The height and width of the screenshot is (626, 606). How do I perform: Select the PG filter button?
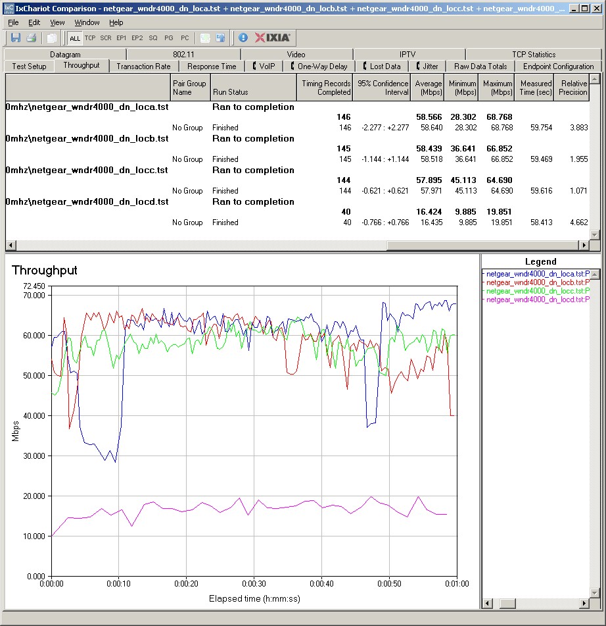click(169, 38)
